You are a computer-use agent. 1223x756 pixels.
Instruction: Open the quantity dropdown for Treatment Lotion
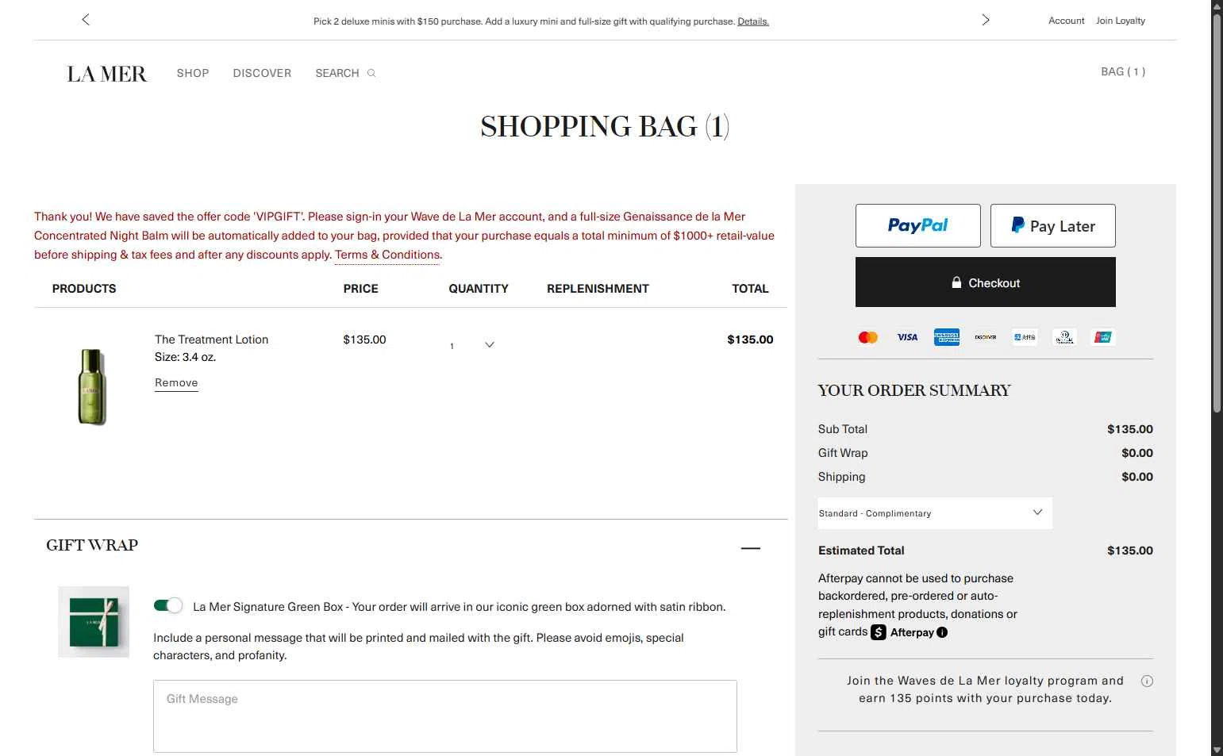point(473,345)
